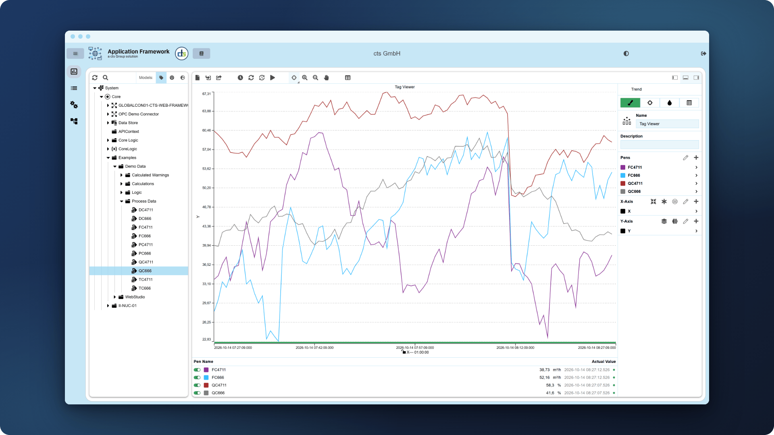The image size is (774, 435).
Task: Add a new pen with plus
Action: (x=696, y=158)
